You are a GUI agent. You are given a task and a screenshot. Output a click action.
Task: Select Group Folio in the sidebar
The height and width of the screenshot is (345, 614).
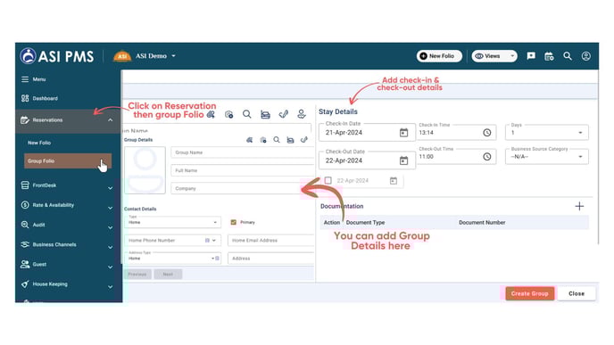[68, 160]
